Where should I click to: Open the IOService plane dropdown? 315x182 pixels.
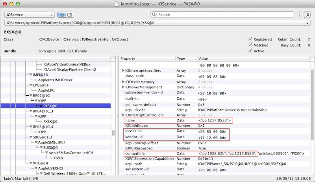[29, 15]
